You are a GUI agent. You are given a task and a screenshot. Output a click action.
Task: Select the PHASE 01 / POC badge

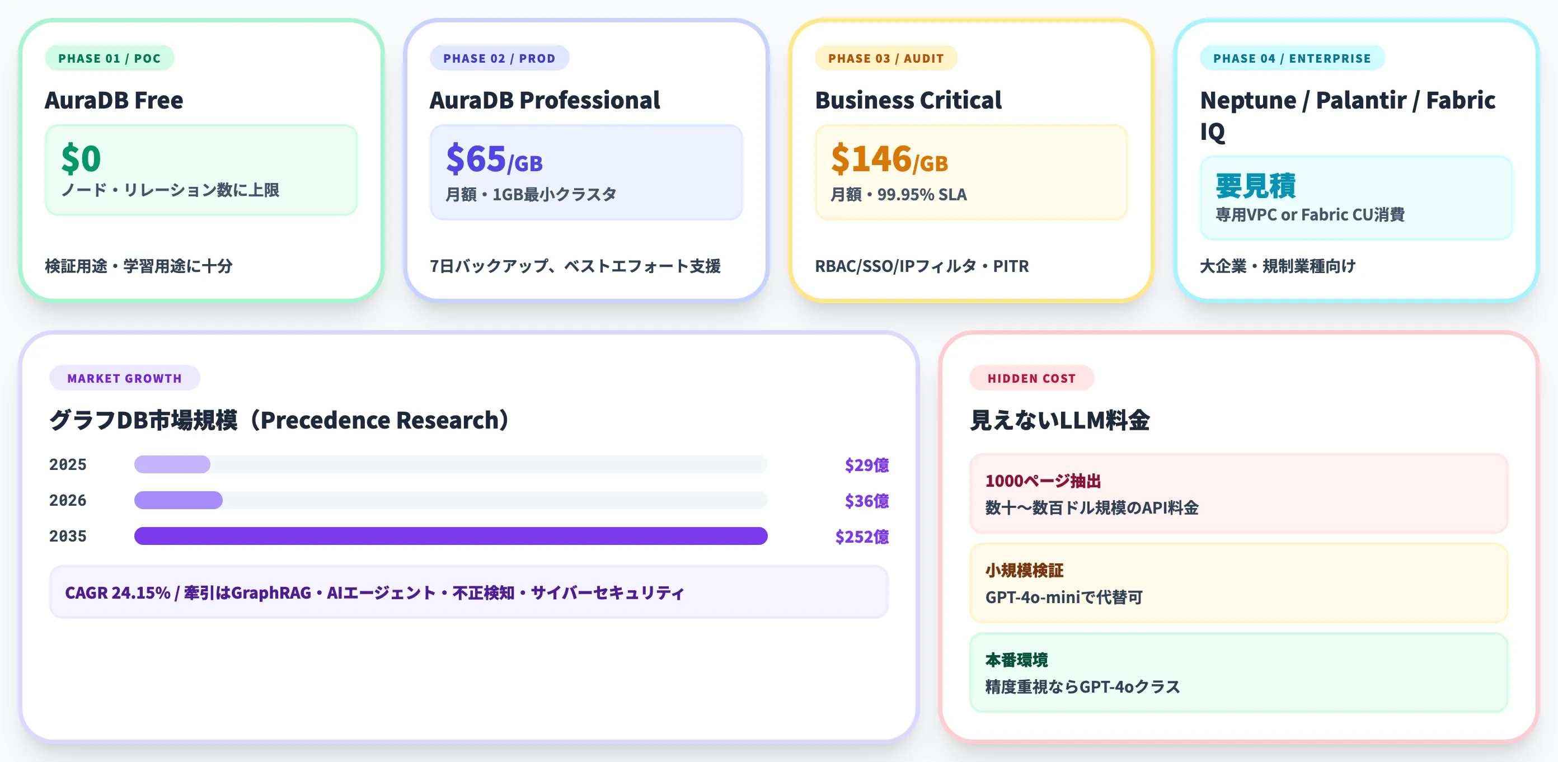(110, 58)
